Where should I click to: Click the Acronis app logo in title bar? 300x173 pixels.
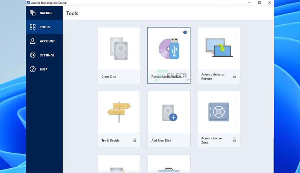coord(28,3)
